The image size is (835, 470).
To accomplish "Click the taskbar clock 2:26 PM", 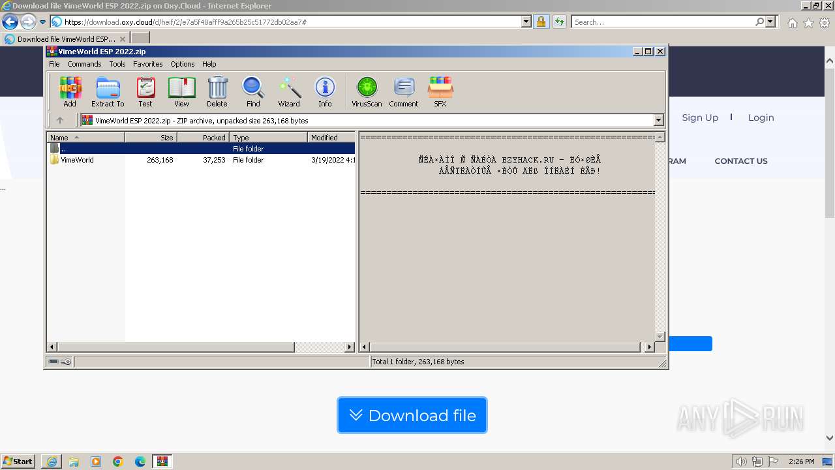I will (801, 462).
